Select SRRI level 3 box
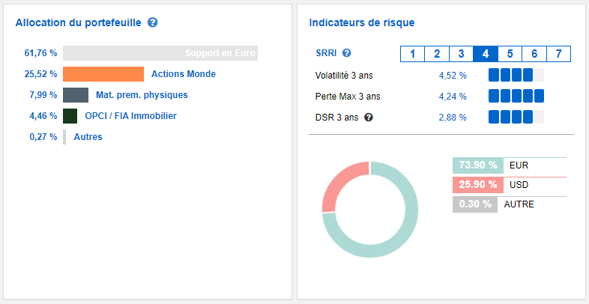589x304 pixels. click(461, 54)
